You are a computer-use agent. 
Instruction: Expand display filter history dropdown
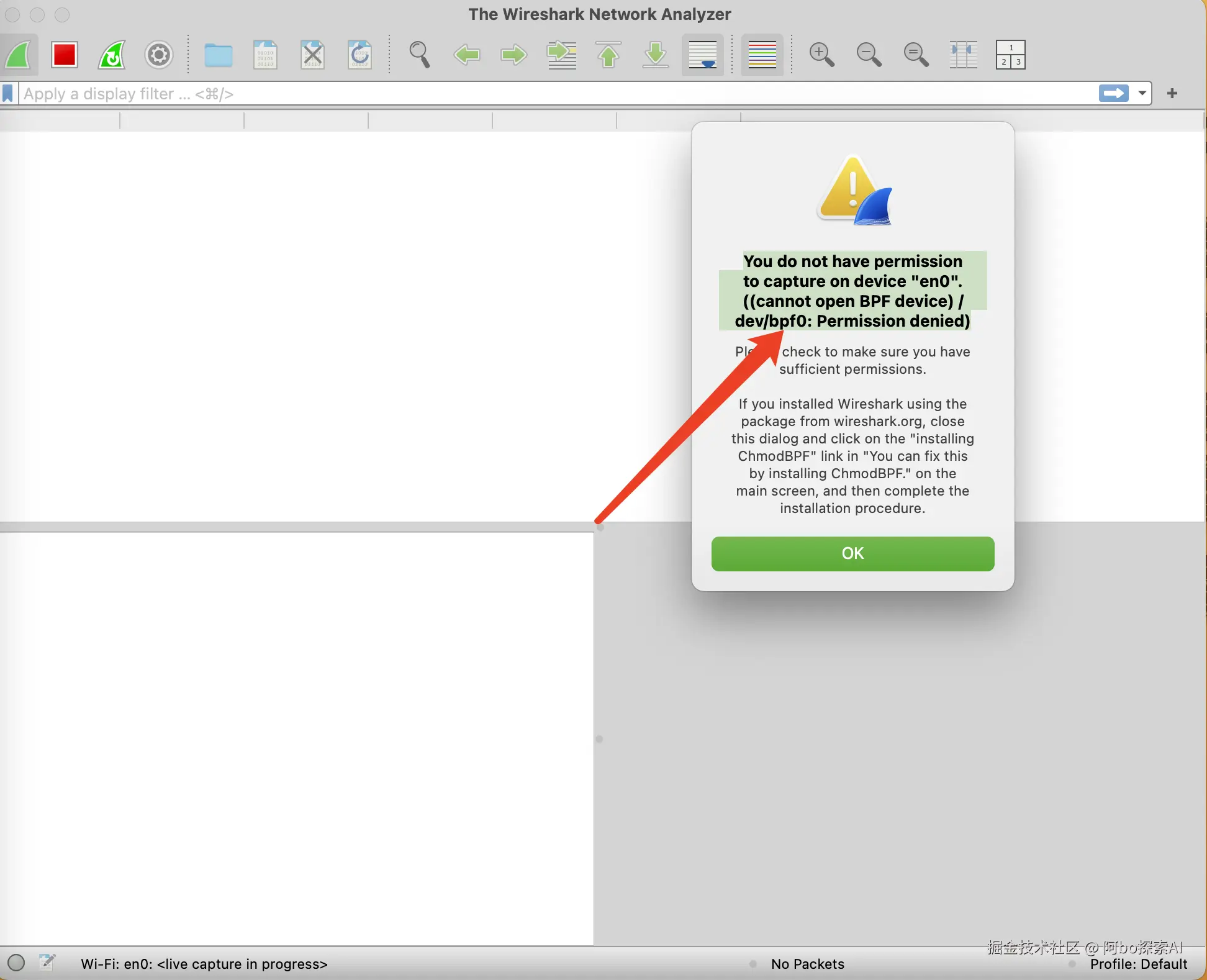[1142, 94]
